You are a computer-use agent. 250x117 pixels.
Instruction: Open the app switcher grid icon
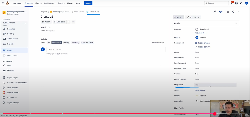(x=3, y=3)
